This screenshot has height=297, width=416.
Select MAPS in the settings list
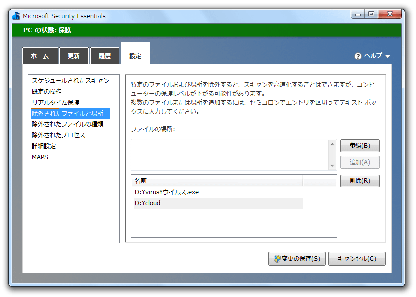coord(40,157)
